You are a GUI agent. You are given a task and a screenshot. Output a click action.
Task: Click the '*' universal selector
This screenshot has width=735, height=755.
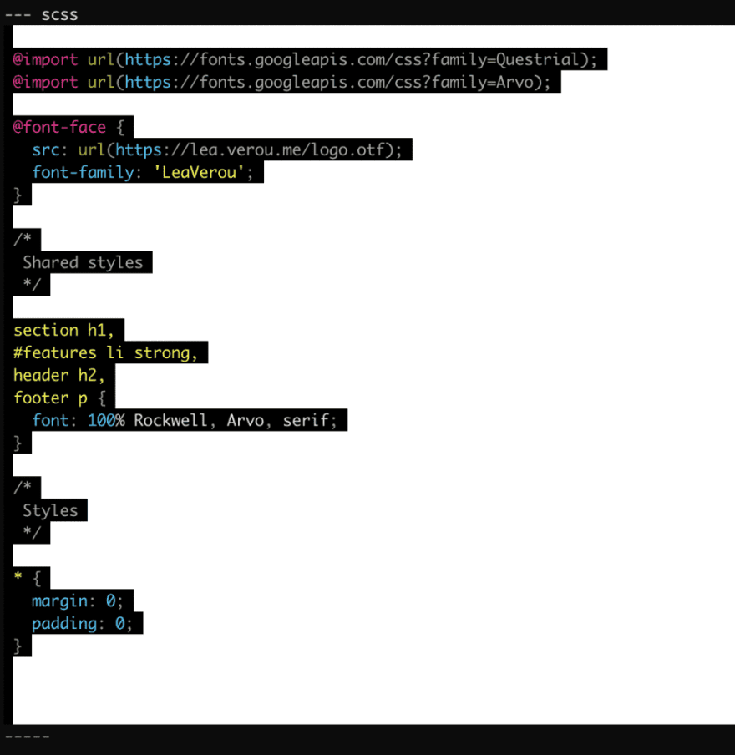click(x=18, y=576)
